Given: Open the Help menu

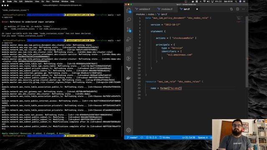Looking at the screenshot, I should pos(72,1).
